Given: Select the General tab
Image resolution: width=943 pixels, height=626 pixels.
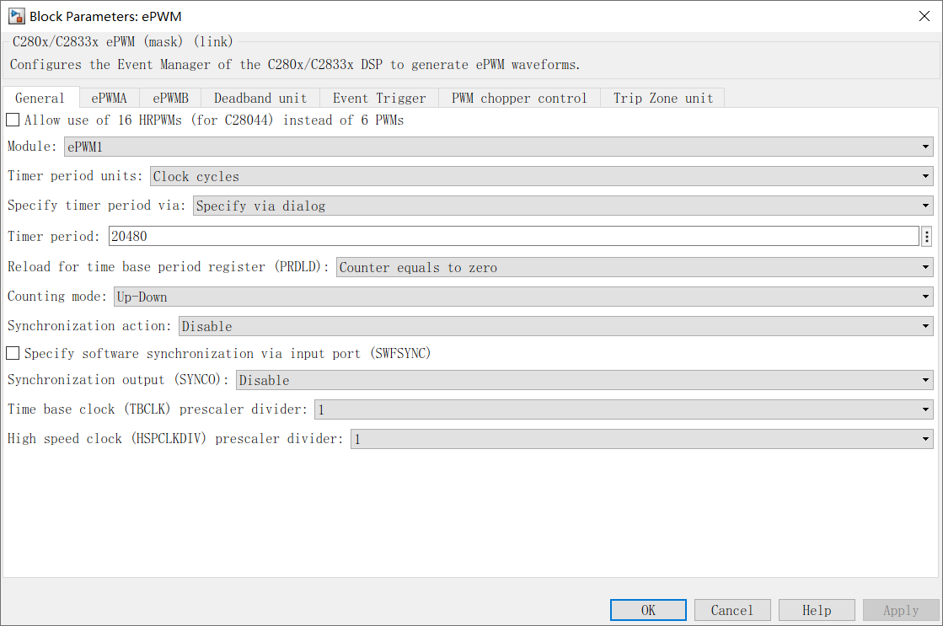Looking at the screenshot, I should (40, 98).
